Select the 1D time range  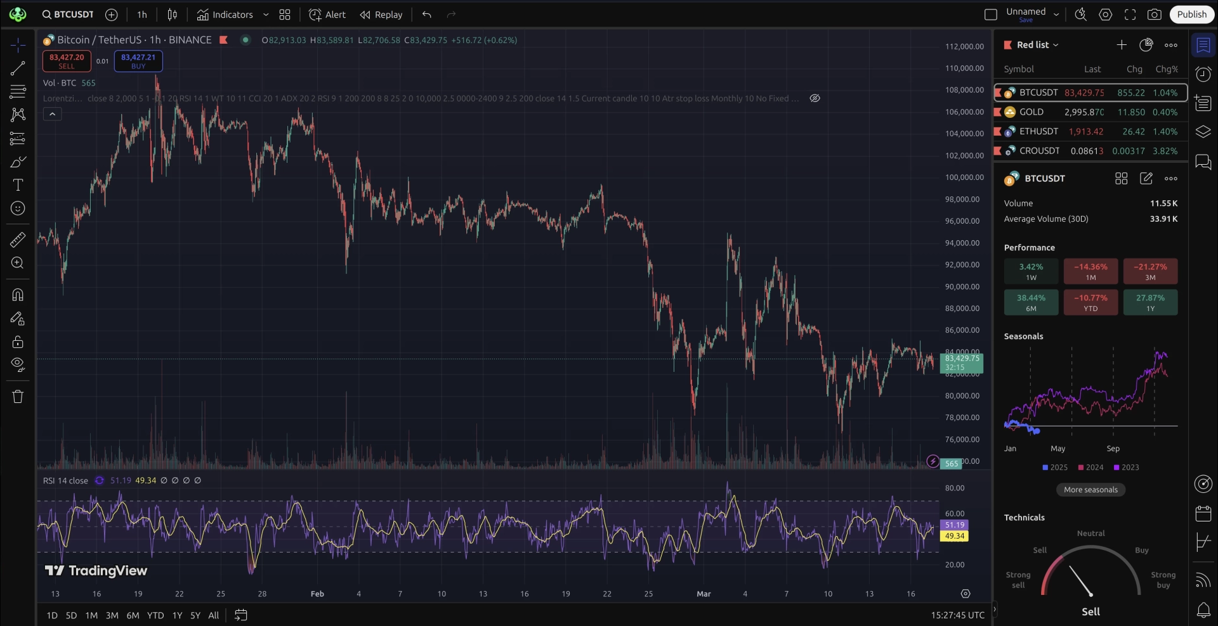click(52, 615)
